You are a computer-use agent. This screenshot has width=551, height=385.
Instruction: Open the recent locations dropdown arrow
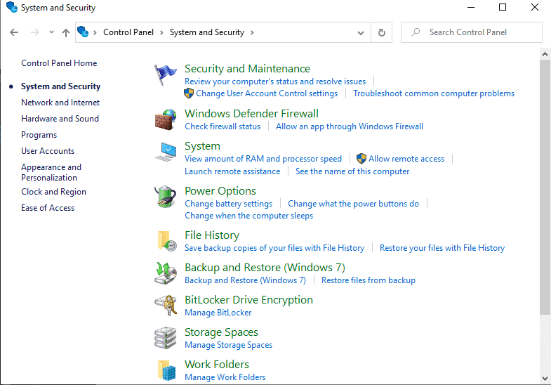51,32
